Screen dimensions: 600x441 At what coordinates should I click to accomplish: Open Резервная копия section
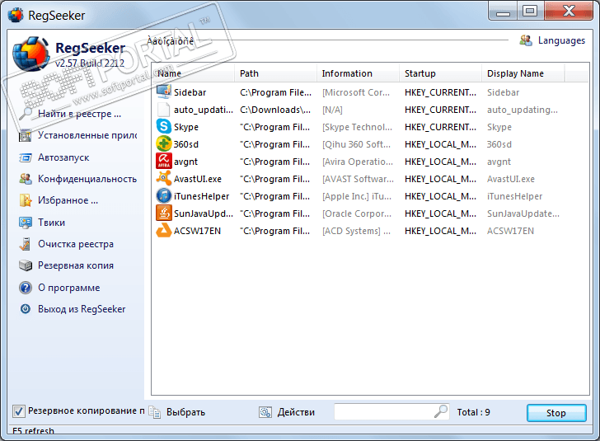(x=76, y=265)
